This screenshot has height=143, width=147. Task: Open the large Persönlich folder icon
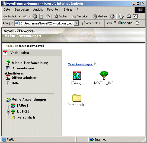[77, 98]
